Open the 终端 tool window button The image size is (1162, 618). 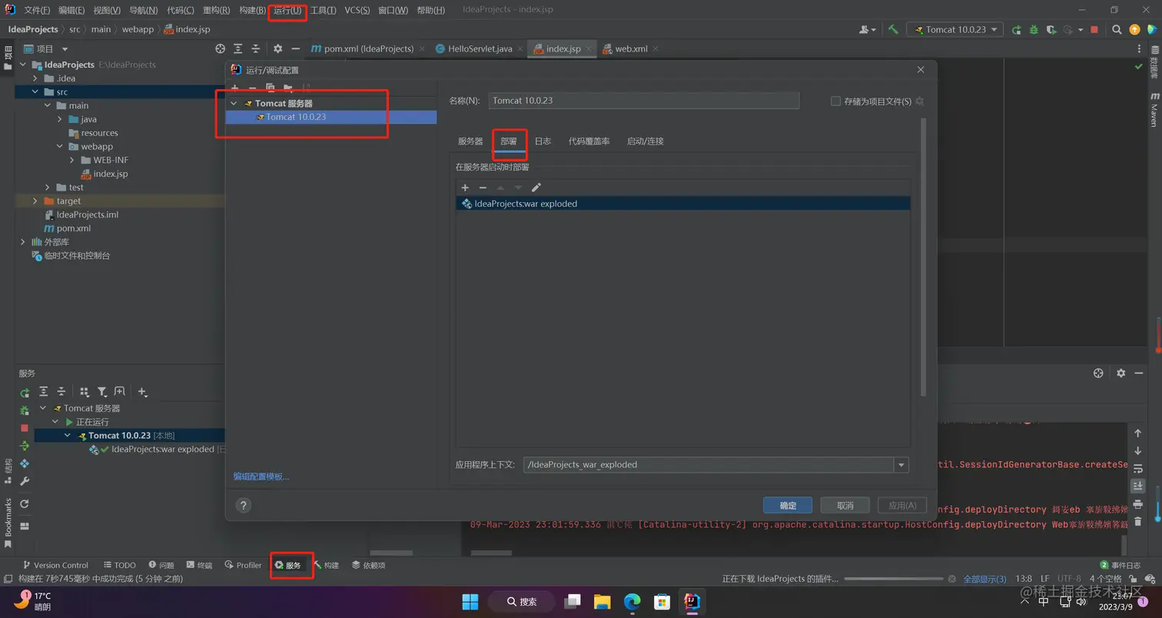tap(198, 565)
